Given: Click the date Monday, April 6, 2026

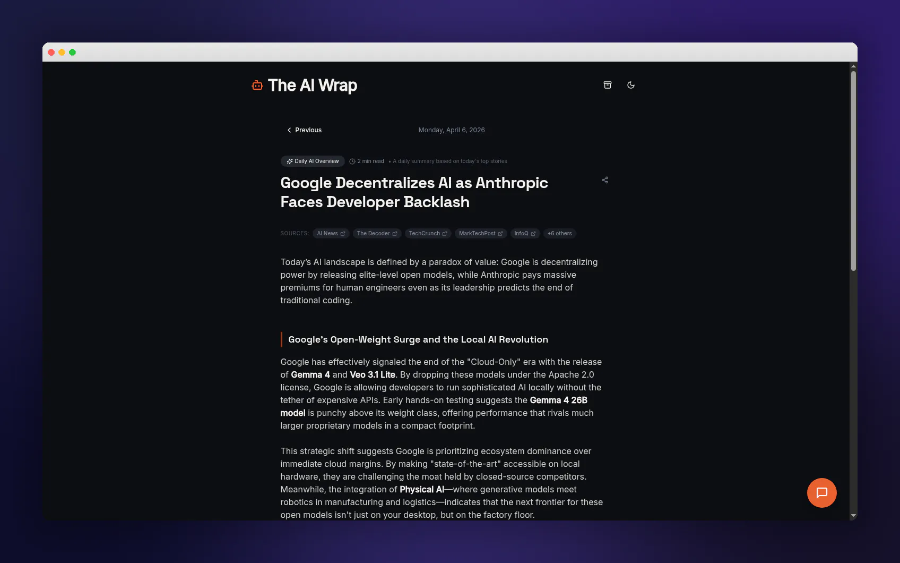Looking at the screenshot, I should [452, 130].
